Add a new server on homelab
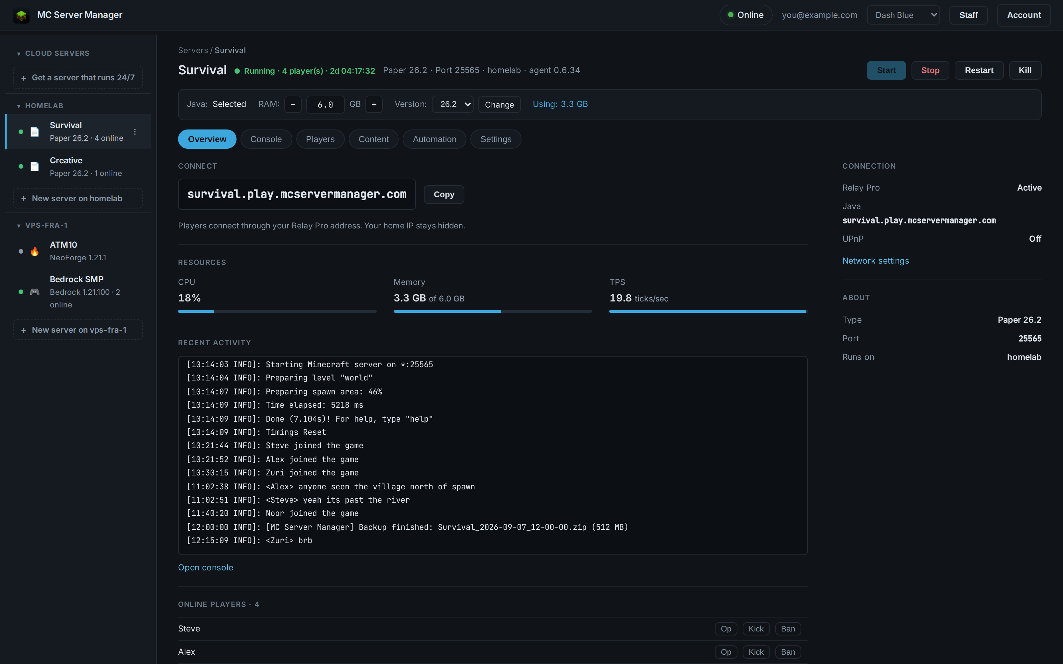Viewport: 1063px width, 664px height. (x=78, y=199)
